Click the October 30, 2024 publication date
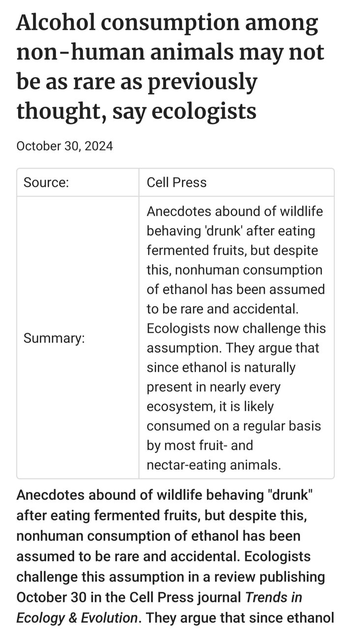 coord(64,146)
